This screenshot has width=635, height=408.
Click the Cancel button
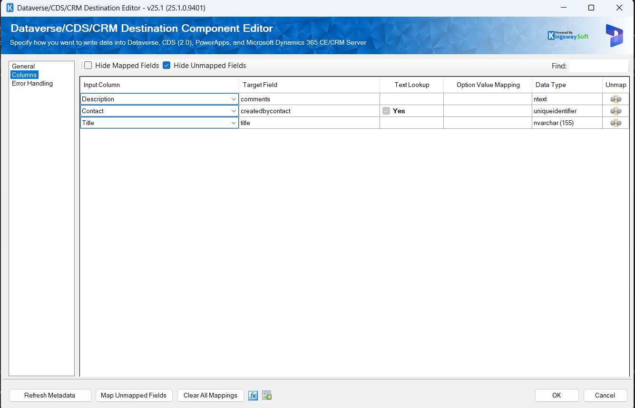(x=605, y=395)
